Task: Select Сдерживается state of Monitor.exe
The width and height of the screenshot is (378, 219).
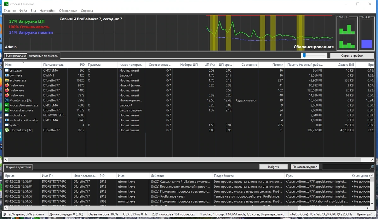Action: point(246,100)
